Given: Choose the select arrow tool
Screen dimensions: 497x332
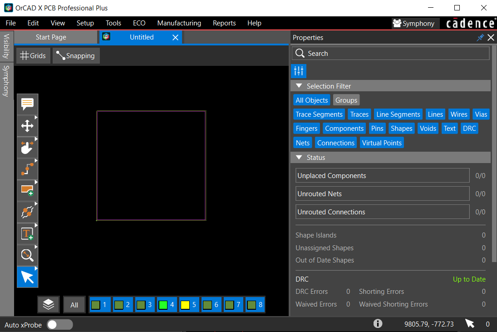Looking at the screenshot, I should coord(27,277).
